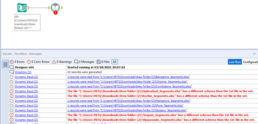
Task: Filter results by 0 Conv Errors
Action: pos(38,62)
